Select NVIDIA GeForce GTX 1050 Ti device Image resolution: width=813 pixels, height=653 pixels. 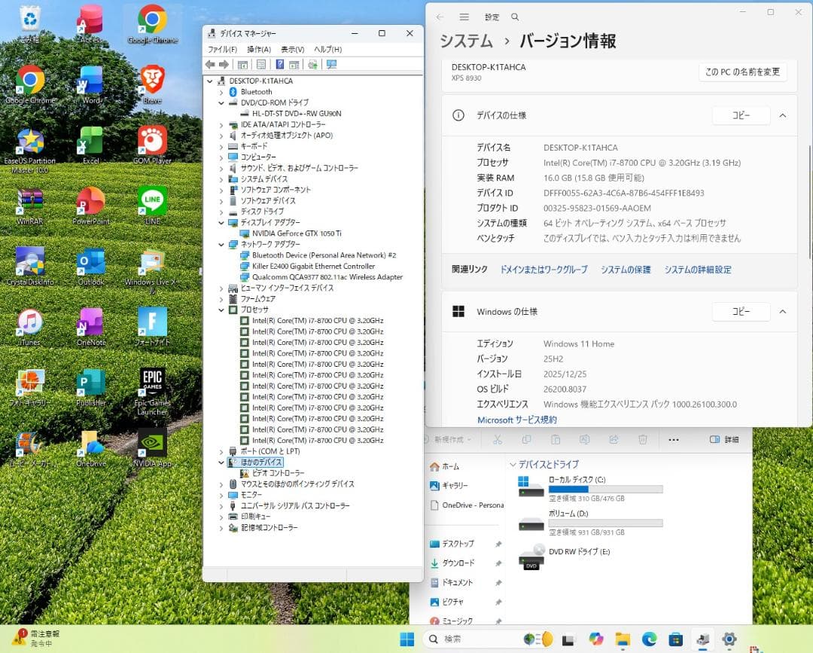tap(297, 233)
